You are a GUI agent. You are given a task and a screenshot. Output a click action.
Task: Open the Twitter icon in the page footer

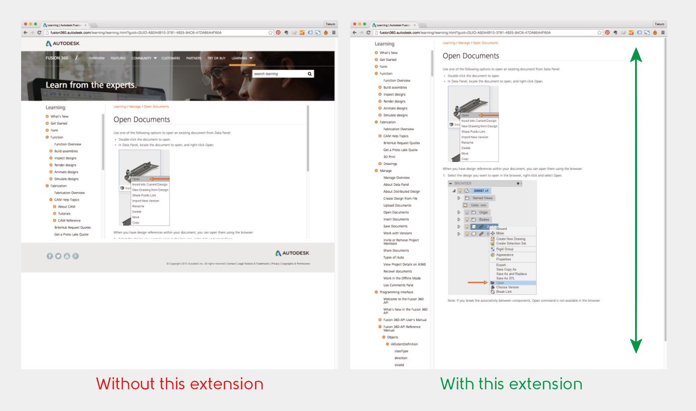(x=58, y=256)
